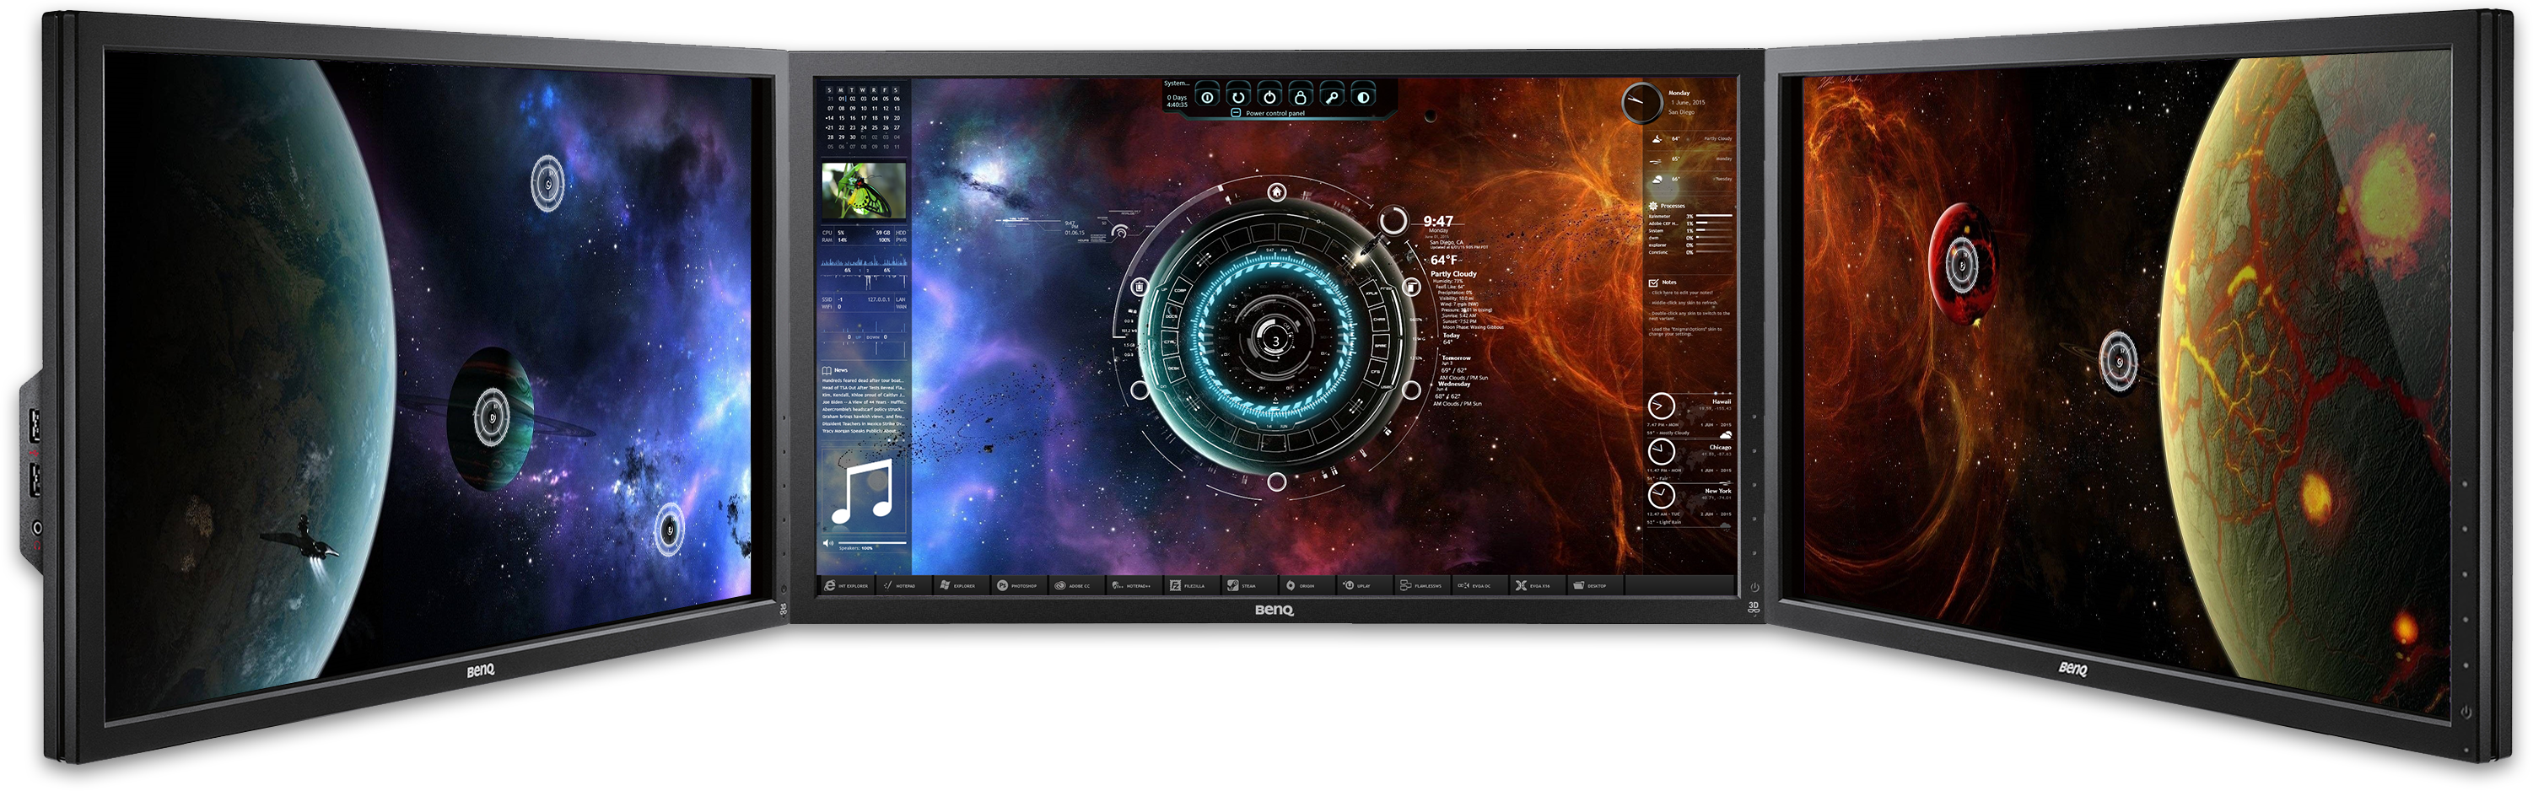Open the "Hundreds feared dead" news headline
2533x791 pixels.
click(862, 380)
